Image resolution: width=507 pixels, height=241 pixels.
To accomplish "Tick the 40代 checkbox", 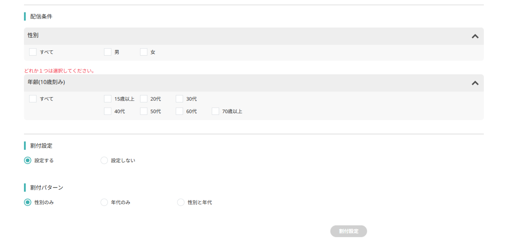I will click(108, 111).
